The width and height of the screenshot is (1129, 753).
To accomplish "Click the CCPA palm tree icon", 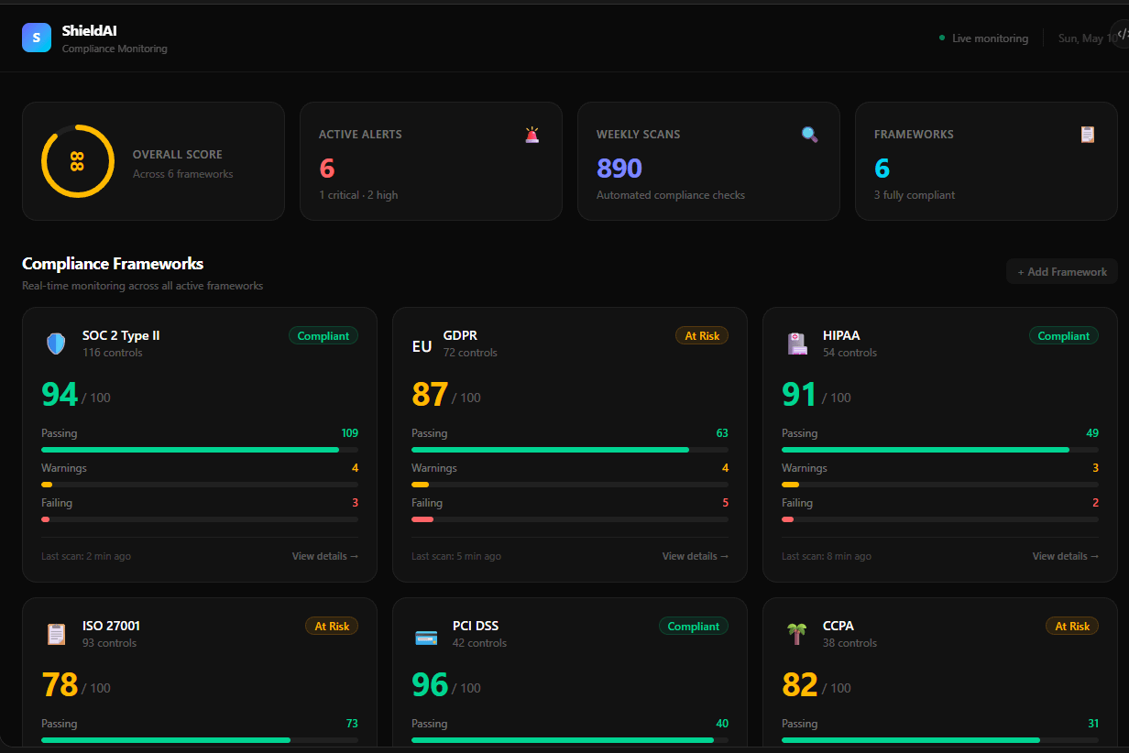I will (x=796, y=634).
